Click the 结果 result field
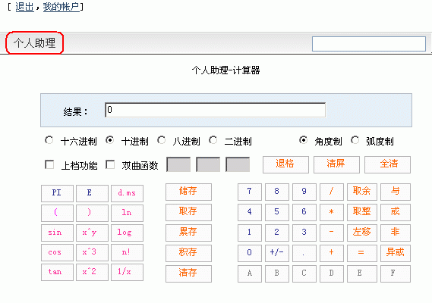The height and width of the screenshot is (303, 432). pos(215,110)
